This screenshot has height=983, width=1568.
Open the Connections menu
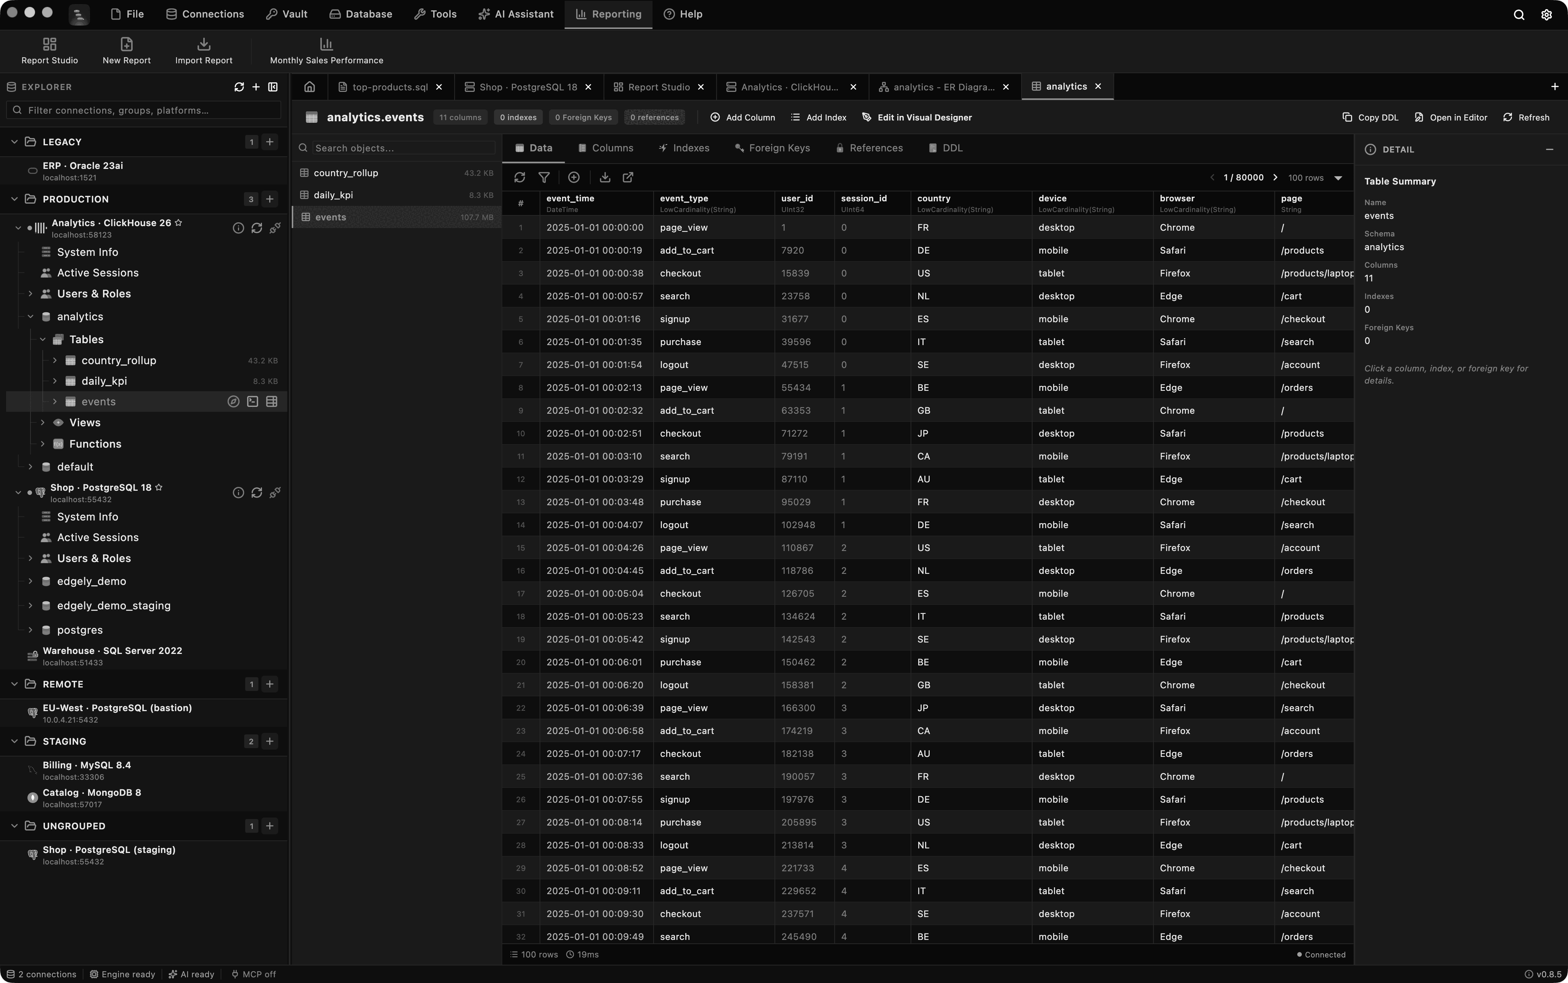point(205,14)
